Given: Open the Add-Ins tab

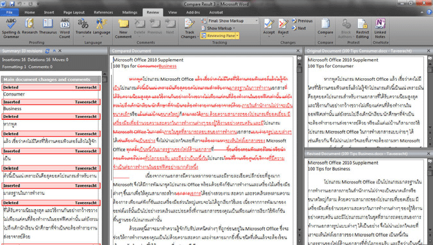Looking at the screenshot, I should click(192, 12).
